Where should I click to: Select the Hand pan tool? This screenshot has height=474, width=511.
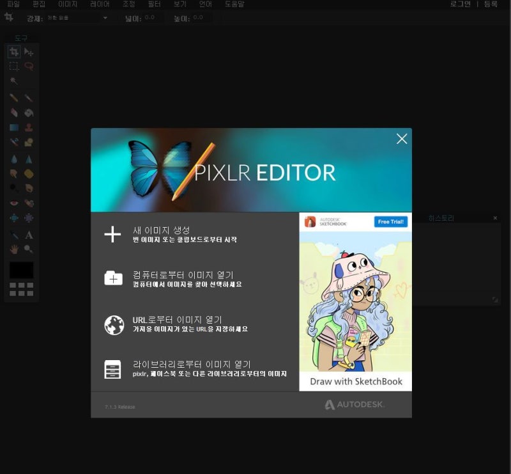tap(14, 249)
